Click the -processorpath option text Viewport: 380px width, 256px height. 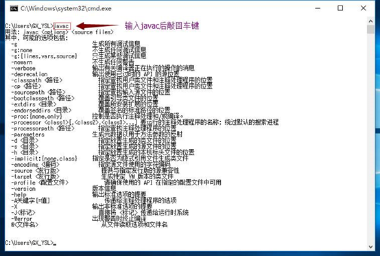point(43,128)
